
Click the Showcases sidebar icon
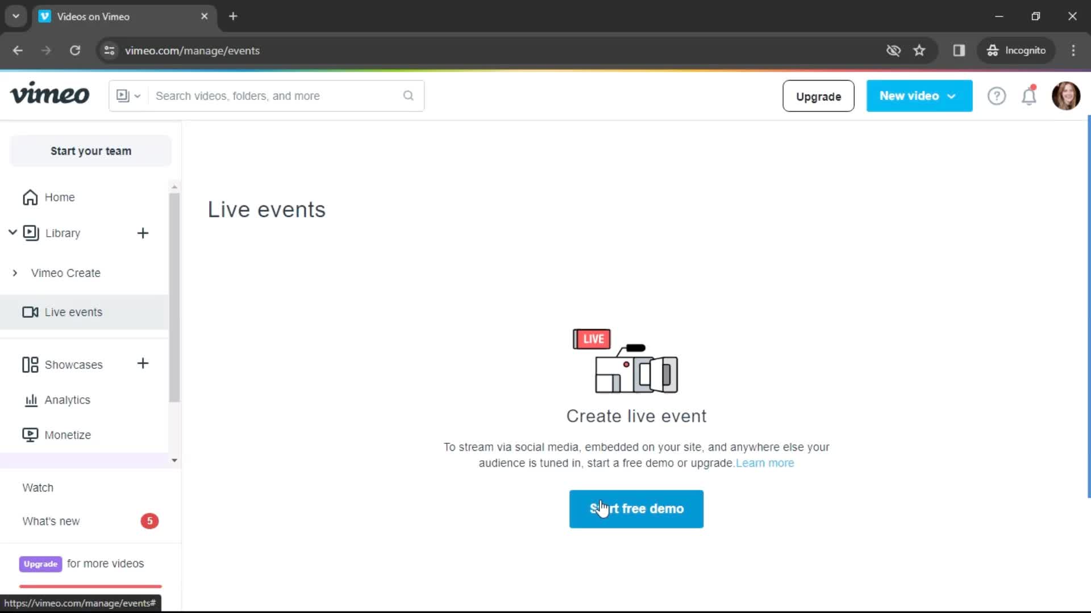point(30,364)
